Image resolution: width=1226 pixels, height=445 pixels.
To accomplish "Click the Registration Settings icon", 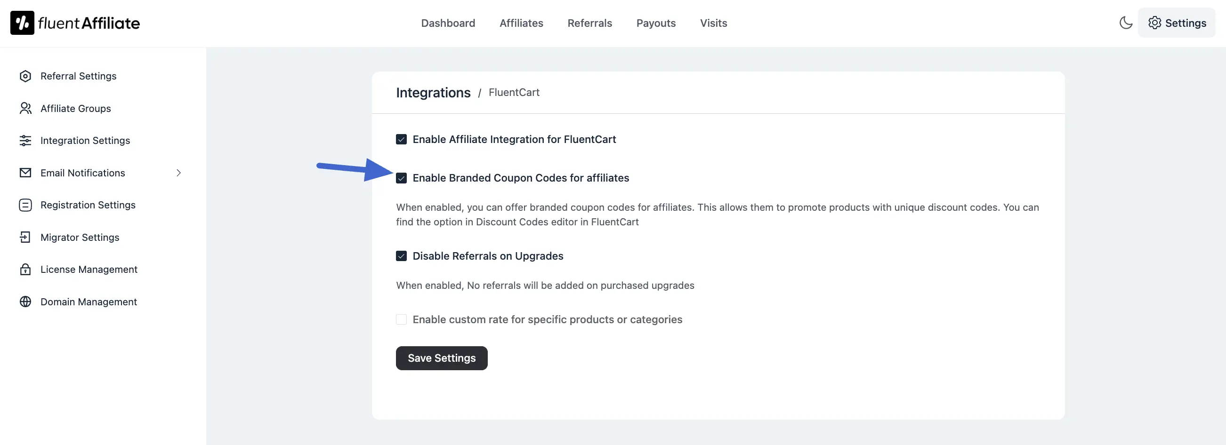I will 25,205.
